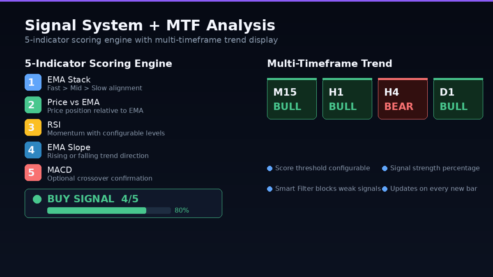Click the blue number 1 EMA Stack badge

pyautogui.click(x=33, y=82)
